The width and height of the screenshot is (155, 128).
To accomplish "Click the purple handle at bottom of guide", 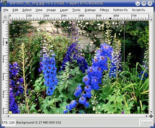I will point(123,112).
